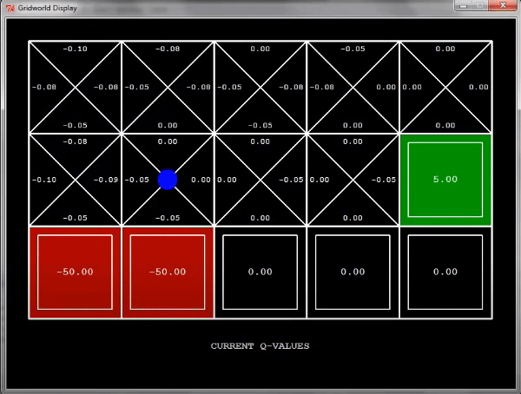
Task: Click the top-right grid cell's center
Action: point(445,87)
